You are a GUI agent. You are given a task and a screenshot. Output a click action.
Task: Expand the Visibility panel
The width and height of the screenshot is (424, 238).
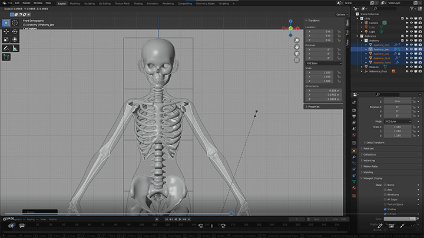[390, 172]
